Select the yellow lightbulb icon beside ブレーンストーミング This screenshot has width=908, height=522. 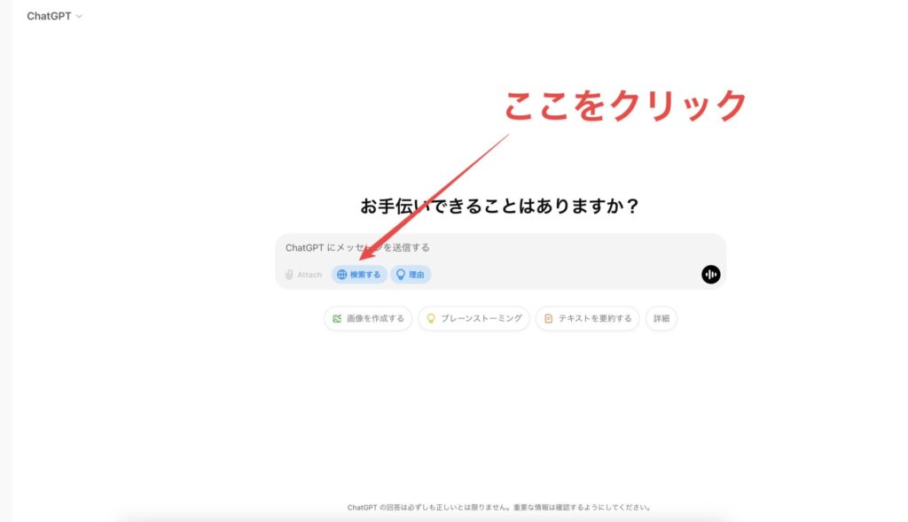pyautogui.click(x=429, y=318)
